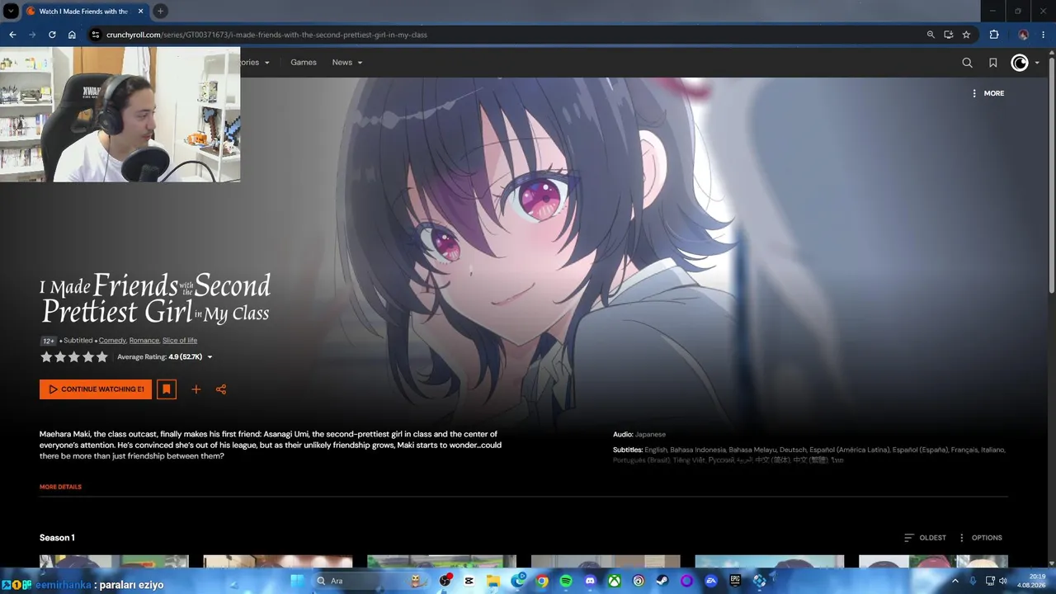View site information icon in address bar
Screen dimensions: 1056x594
click(x=96, y=35)
